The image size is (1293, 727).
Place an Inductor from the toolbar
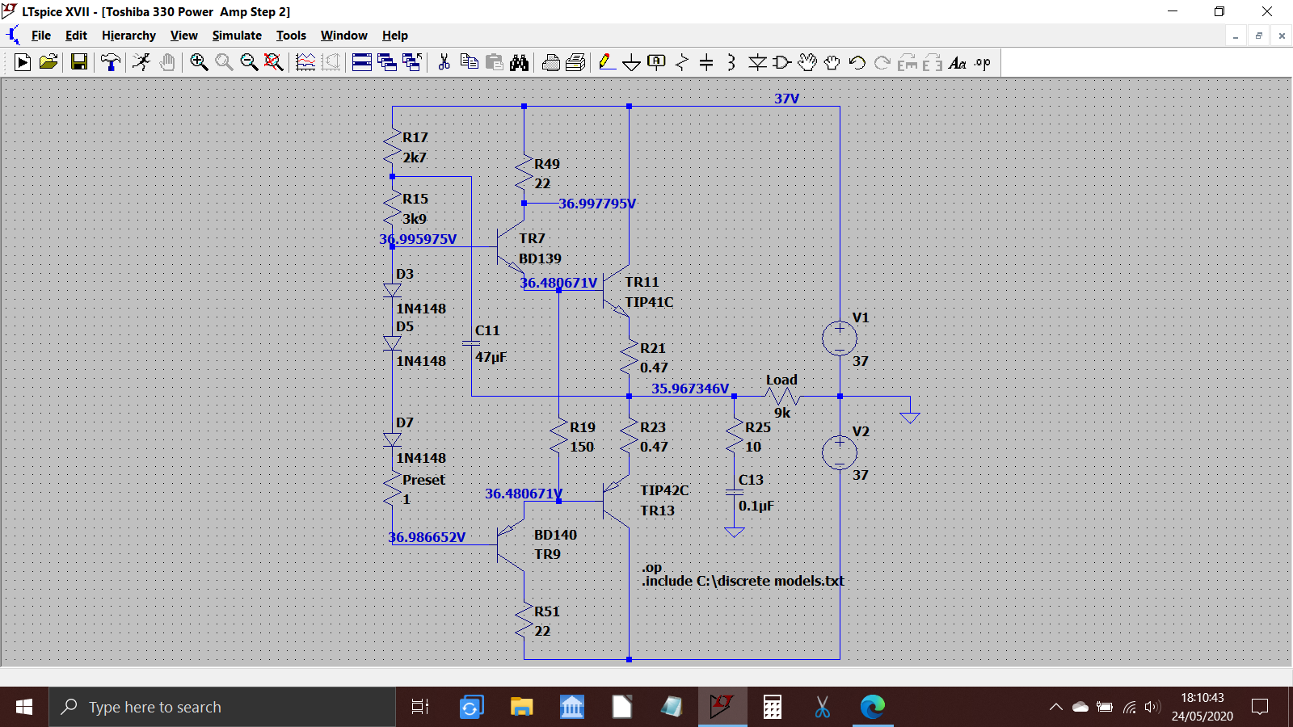tap(731, 62)
